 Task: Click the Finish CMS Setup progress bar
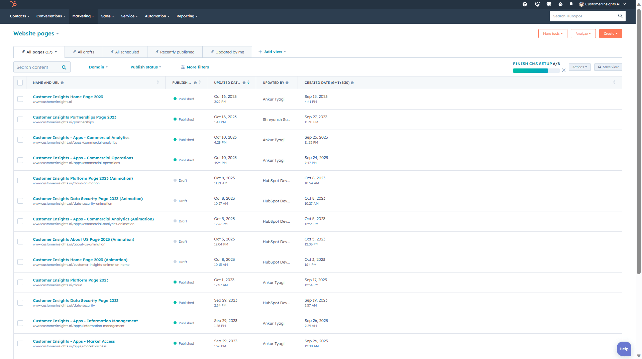(x=536, y=71)
